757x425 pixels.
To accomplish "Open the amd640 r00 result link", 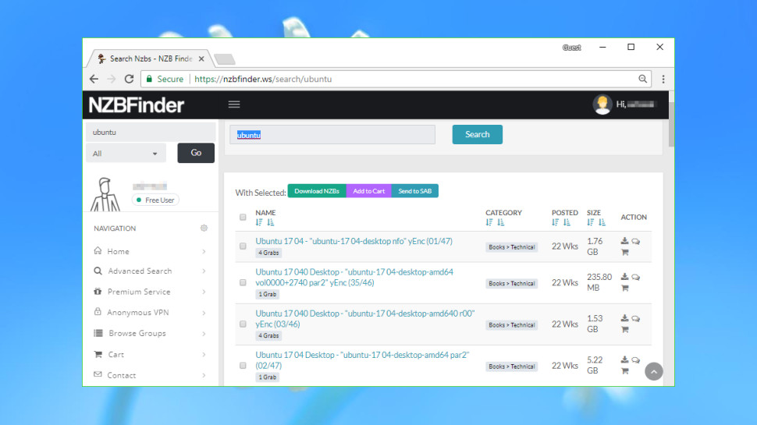I will click(365, 319).
